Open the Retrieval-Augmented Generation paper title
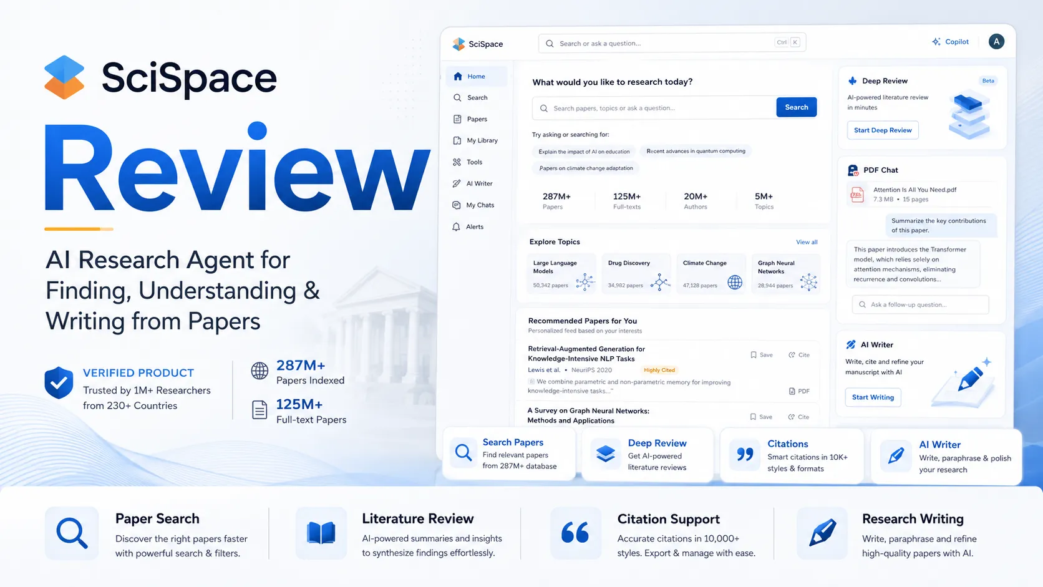This screenshot has width=1043, height=587. click(x=586, y=354)
